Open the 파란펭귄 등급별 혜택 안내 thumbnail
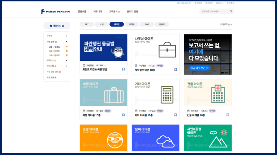This screenshot has height=155, width=277. (x=104, y=48)
